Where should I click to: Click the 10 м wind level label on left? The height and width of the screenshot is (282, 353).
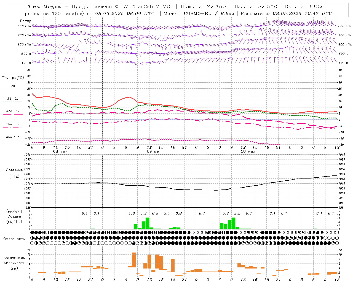[x=26, y=63]
